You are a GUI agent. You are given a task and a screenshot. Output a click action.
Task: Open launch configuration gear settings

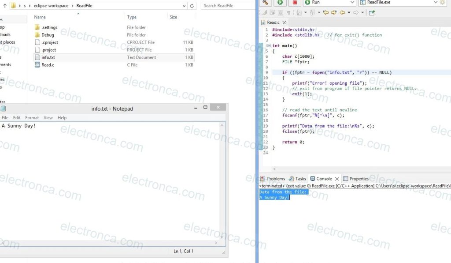click(x=442, y=2)
